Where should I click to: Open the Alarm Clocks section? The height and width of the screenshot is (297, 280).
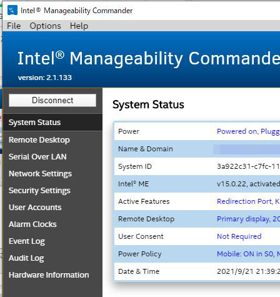point(32,224)
